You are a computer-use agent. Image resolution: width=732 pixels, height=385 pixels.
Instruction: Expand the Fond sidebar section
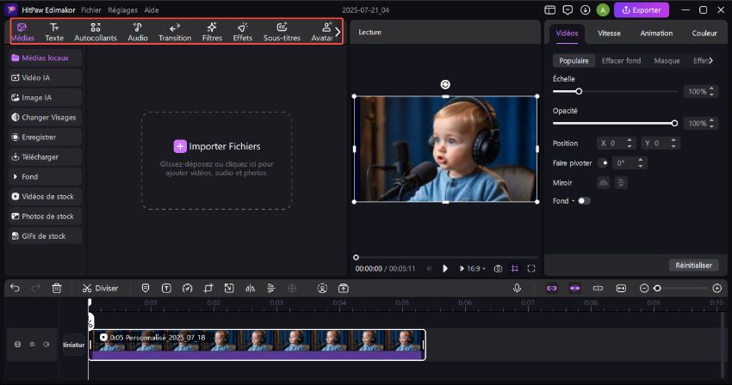45,177
